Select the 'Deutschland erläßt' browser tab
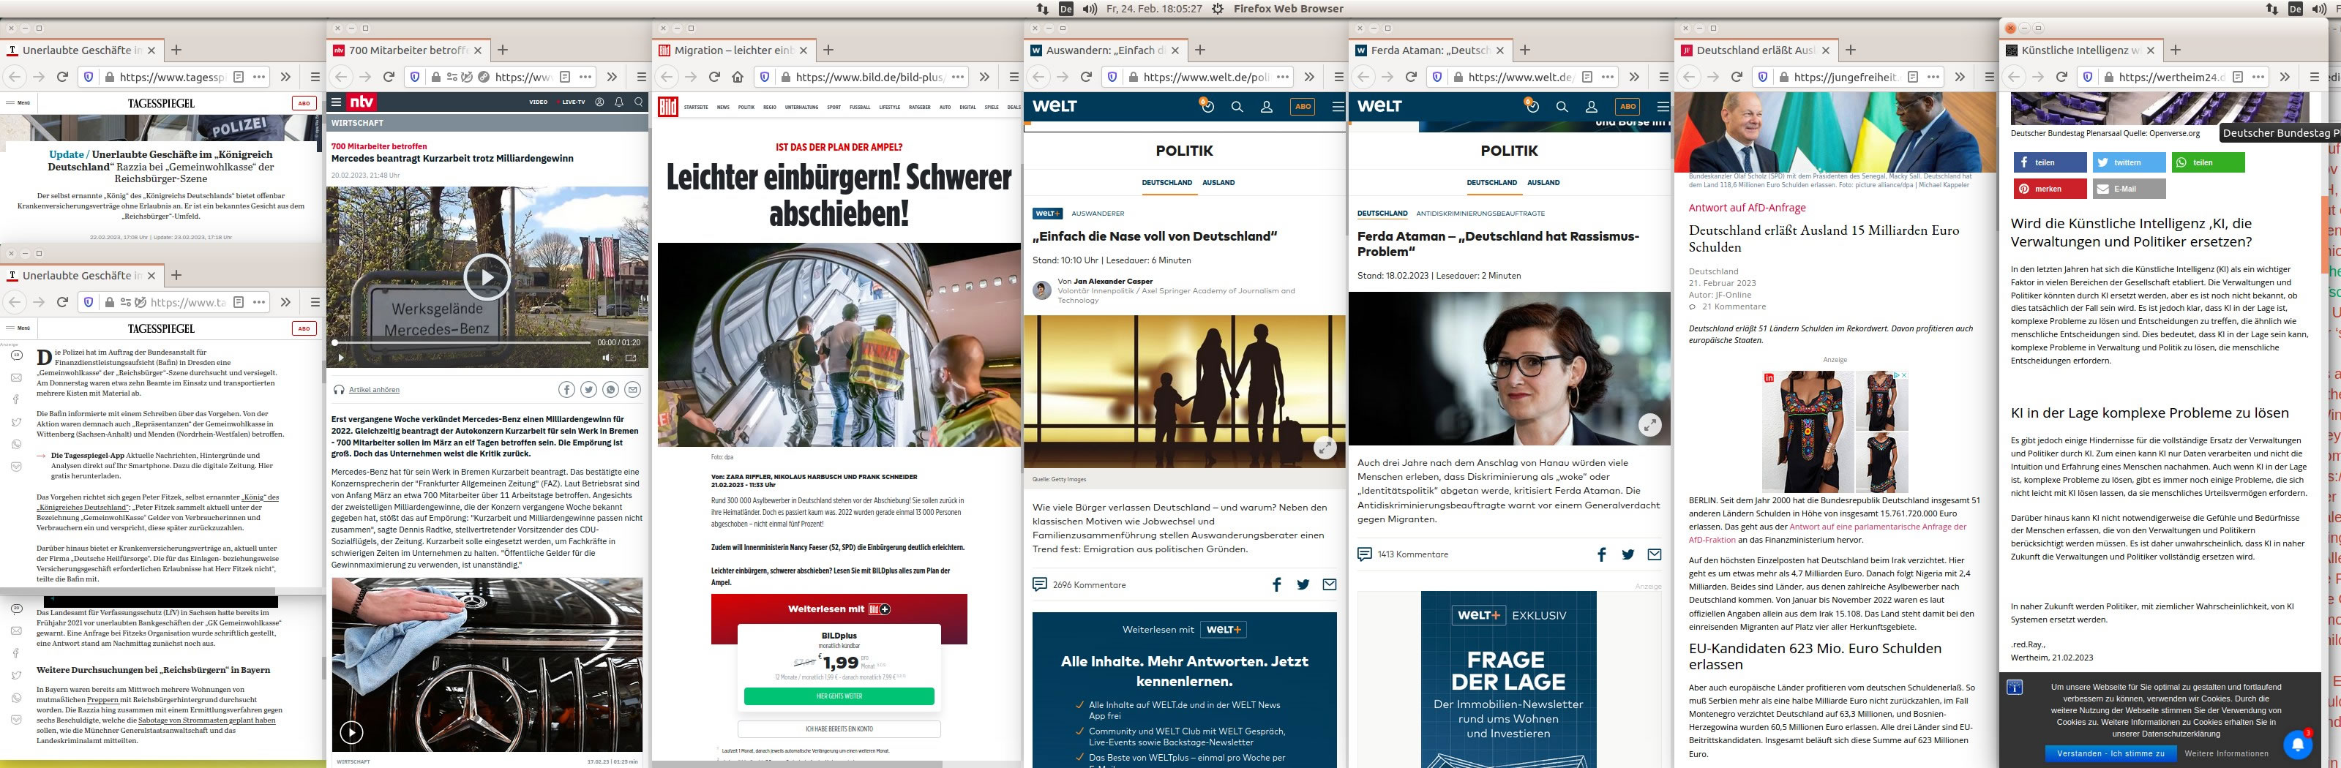Image resolution: width=2341 pixels, height=768 pixels. pyautogui.click(x=1756, y=50)
